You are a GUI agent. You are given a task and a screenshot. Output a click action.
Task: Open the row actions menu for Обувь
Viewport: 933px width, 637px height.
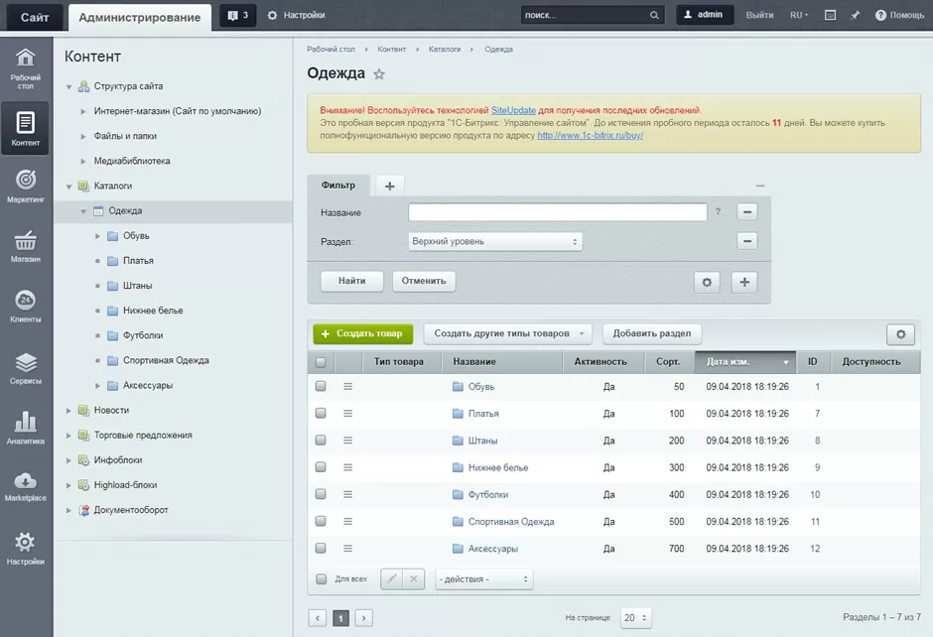(x=348, y=387)
